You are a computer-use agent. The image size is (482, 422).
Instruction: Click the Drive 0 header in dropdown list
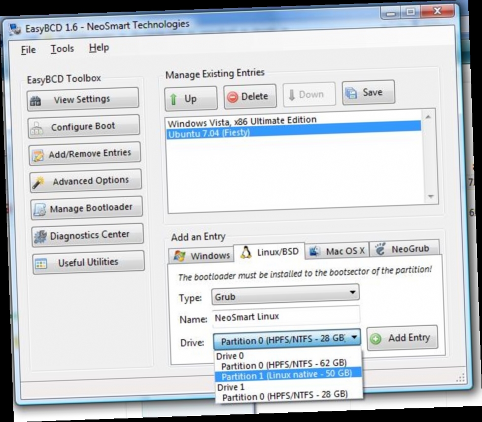tap(230, 356)
